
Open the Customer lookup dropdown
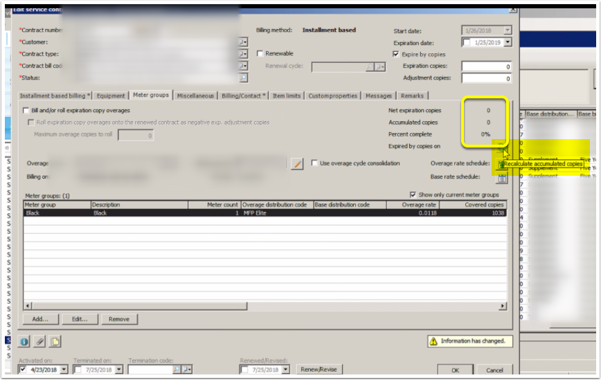[x=244, y=42]
